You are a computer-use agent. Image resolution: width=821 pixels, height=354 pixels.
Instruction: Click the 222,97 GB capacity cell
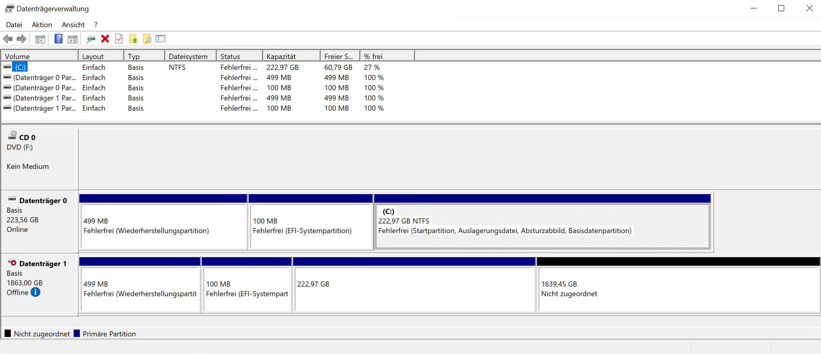[x=283, y=67]
